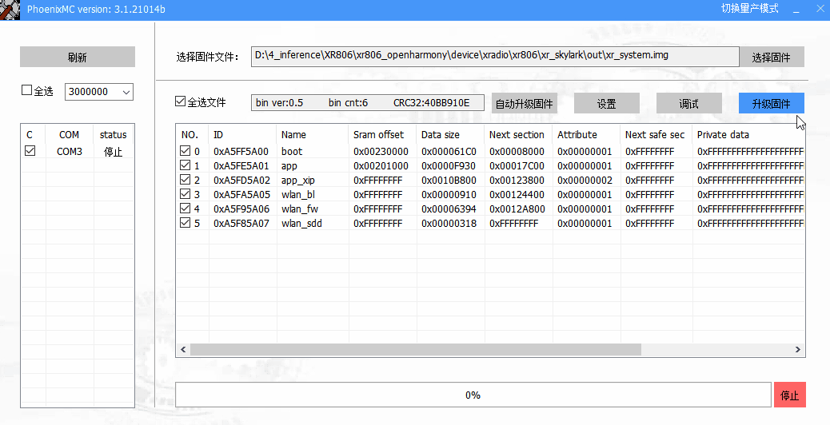The height and width of the screenshot is (425, 830).
Task: Click ID cell 0xA5F95A06
Action: pyautogui.click(x=241, y=209)
